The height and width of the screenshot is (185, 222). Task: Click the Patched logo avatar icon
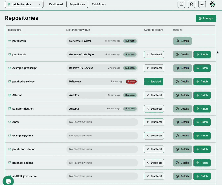(x=212, y=4)
